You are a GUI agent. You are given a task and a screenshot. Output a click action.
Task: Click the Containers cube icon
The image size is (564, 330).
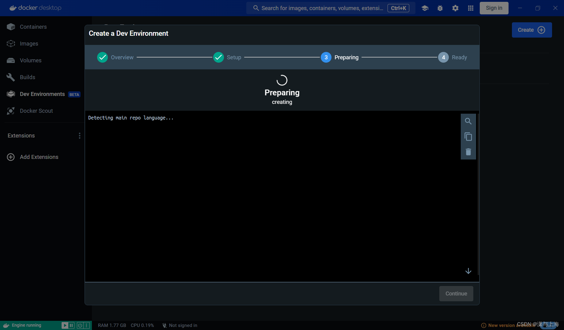coord(11,27)
